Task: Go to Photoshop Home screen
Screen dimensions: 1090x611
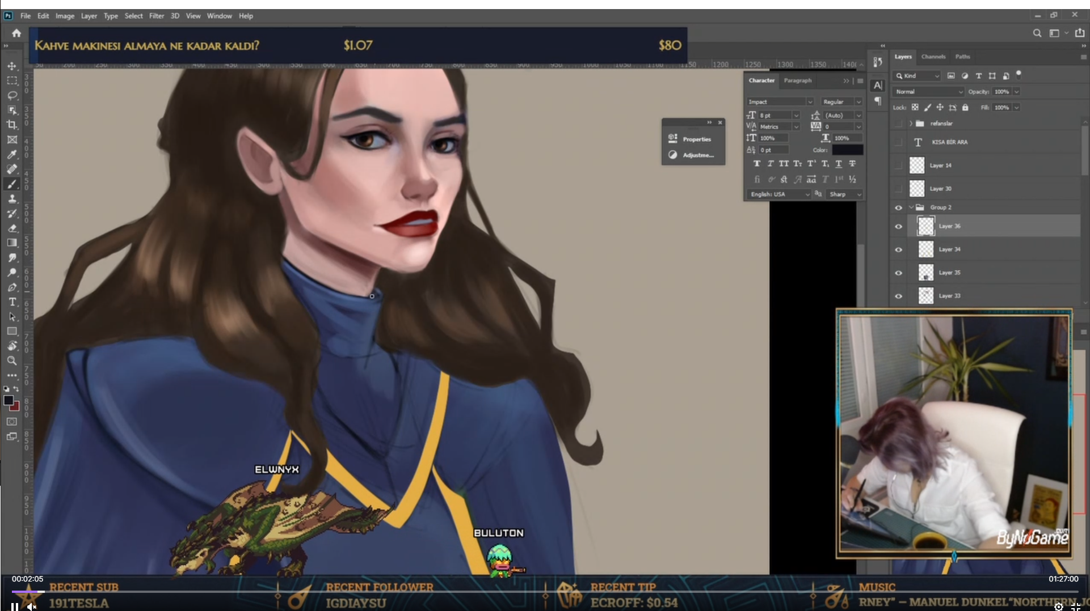Action: (x=16, y=33)
